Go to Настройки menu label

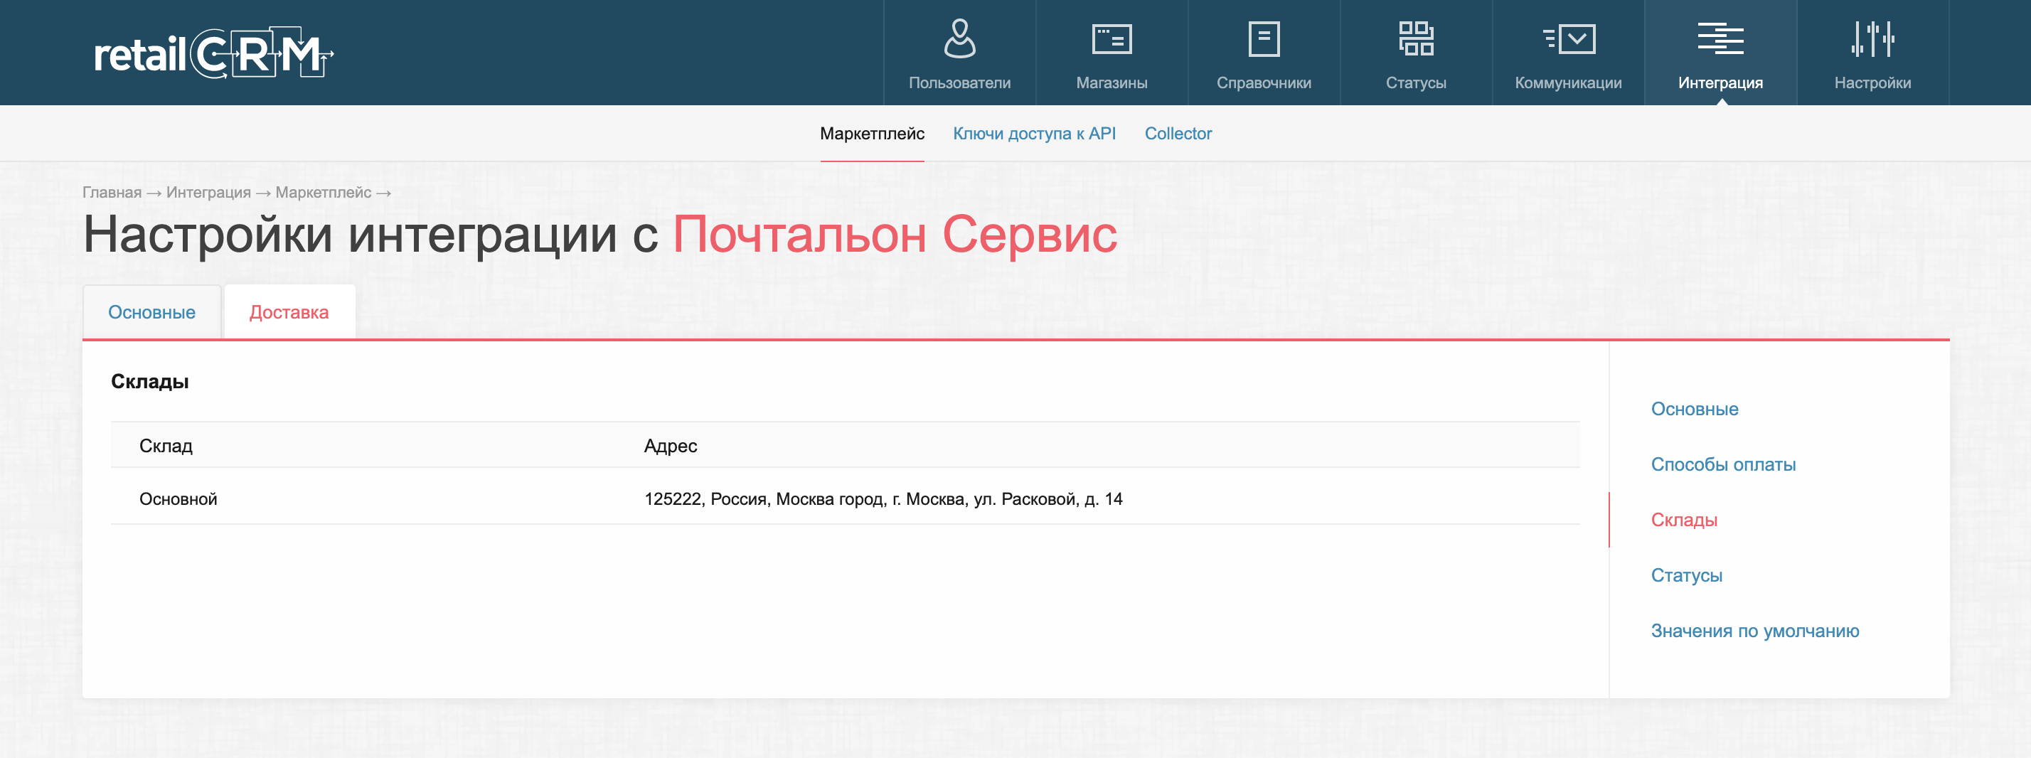tap(1872, 82)
